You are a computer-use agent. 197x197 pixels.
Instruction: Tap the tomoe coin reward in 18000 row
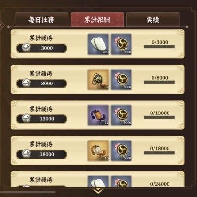pyautogui.click(x=121, y=151)
